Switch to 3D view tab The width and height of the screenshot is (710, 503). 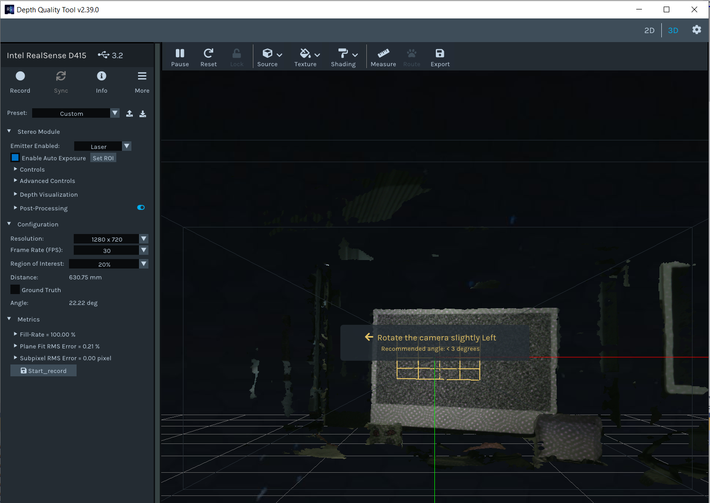tap(673, 30)
